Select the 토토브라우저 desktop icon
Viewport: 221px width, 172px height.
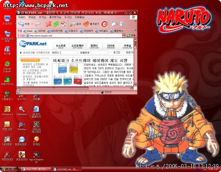click(x=22, y=141)
